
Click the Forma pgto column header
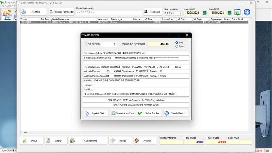coord(121,19)
